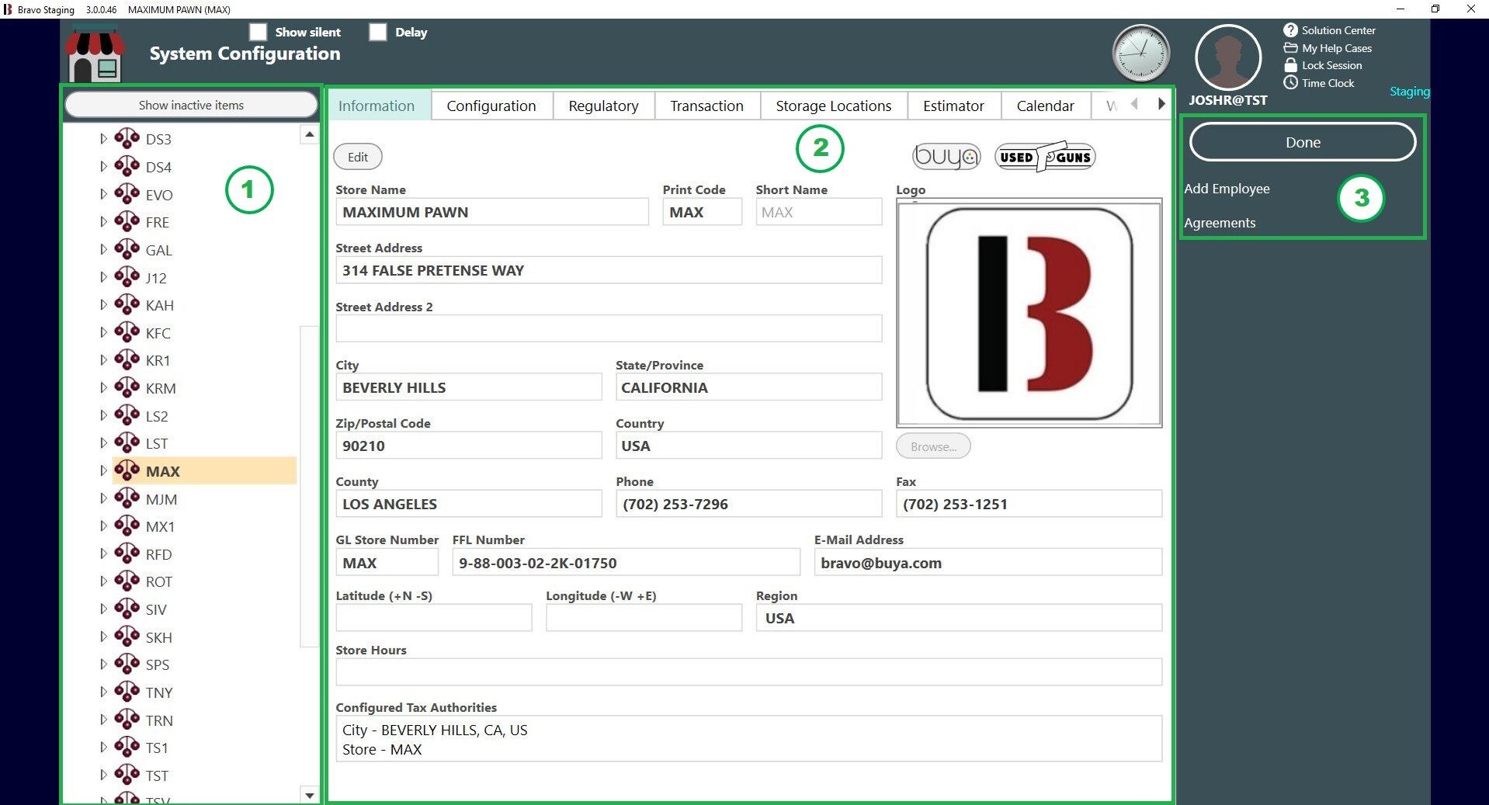Switch to the Configuration tab
The image size is (1489, 805).
(491, 106)
